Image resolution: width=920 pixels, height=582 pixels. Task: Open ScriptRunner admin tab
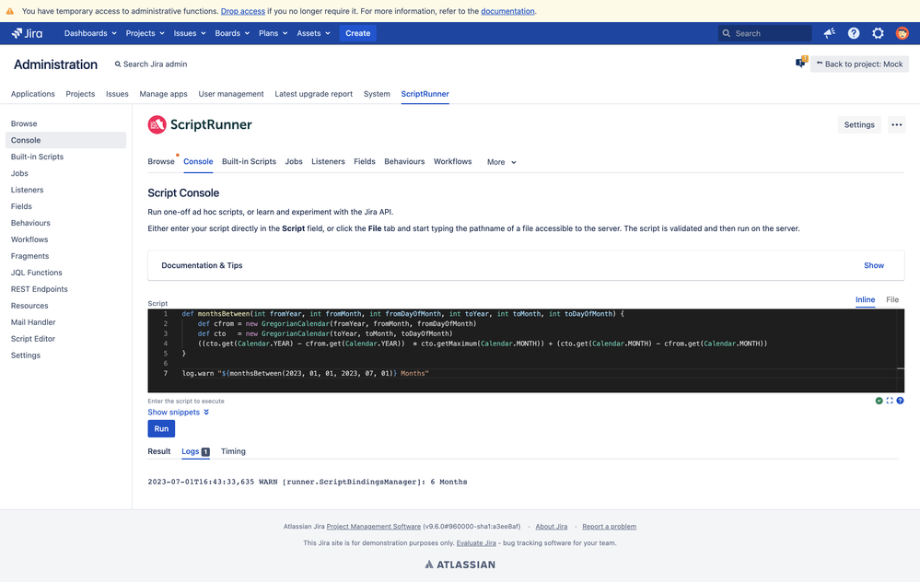[x=425, y=94]
